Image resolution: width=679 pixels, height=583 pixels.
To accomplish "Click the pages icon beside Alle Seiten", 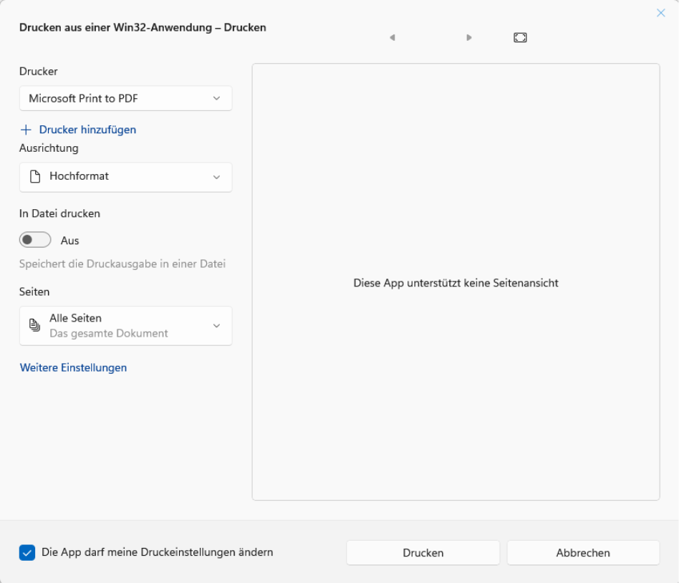I will pos(34,325).
